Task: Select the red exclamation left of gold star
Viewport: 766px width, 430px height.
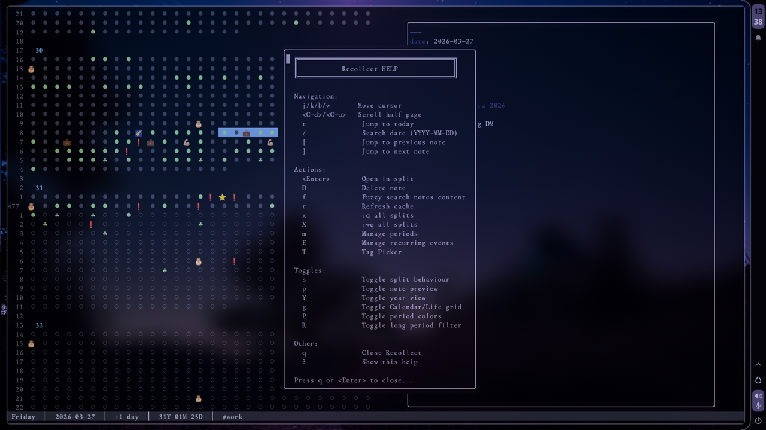Action: coord(211,197)
